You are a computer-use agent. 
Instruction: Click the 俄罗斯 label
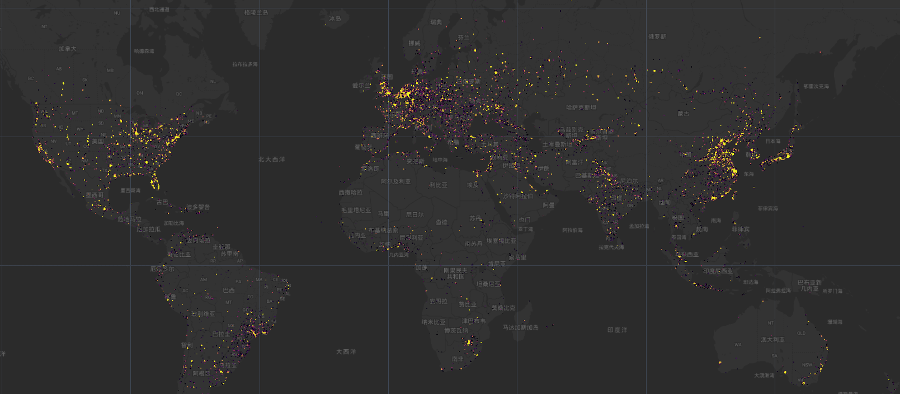[657, 36]
